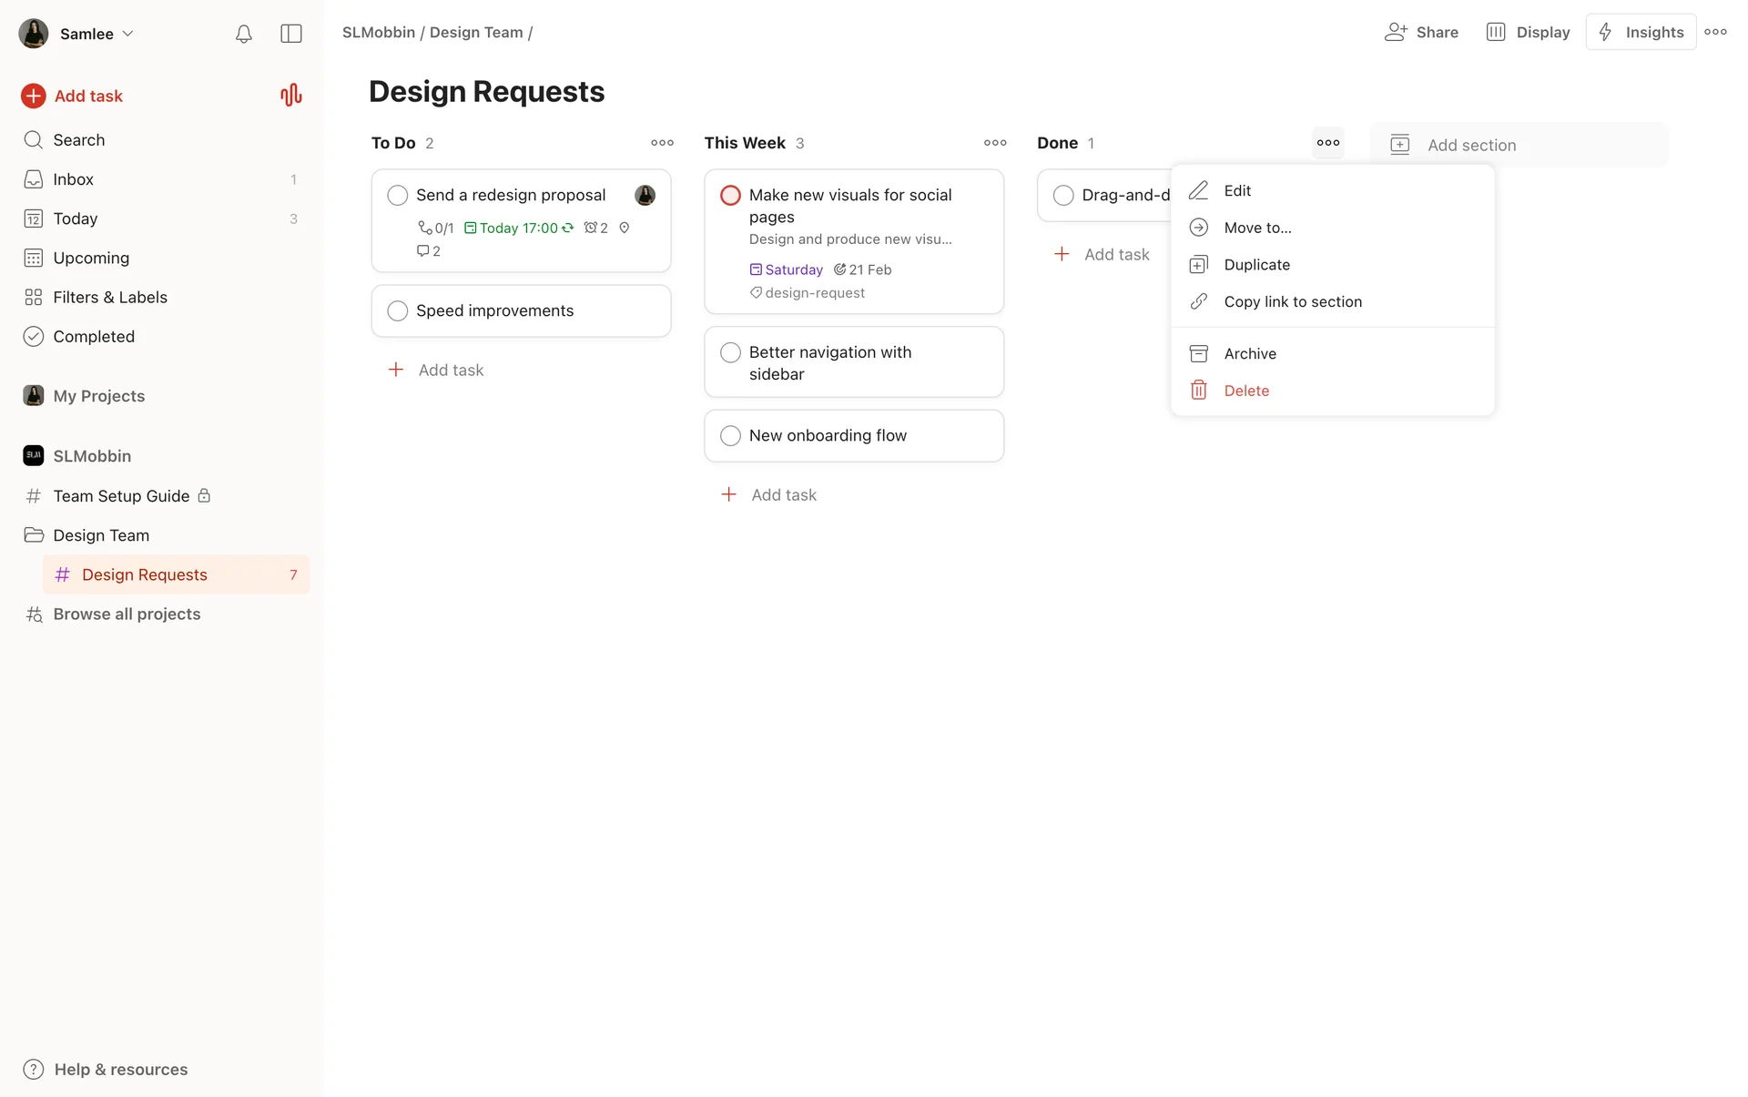The height and width of the screenshot is (1097, 1748).
Task: Check off Speed improvements task
Action: [398, 310]
